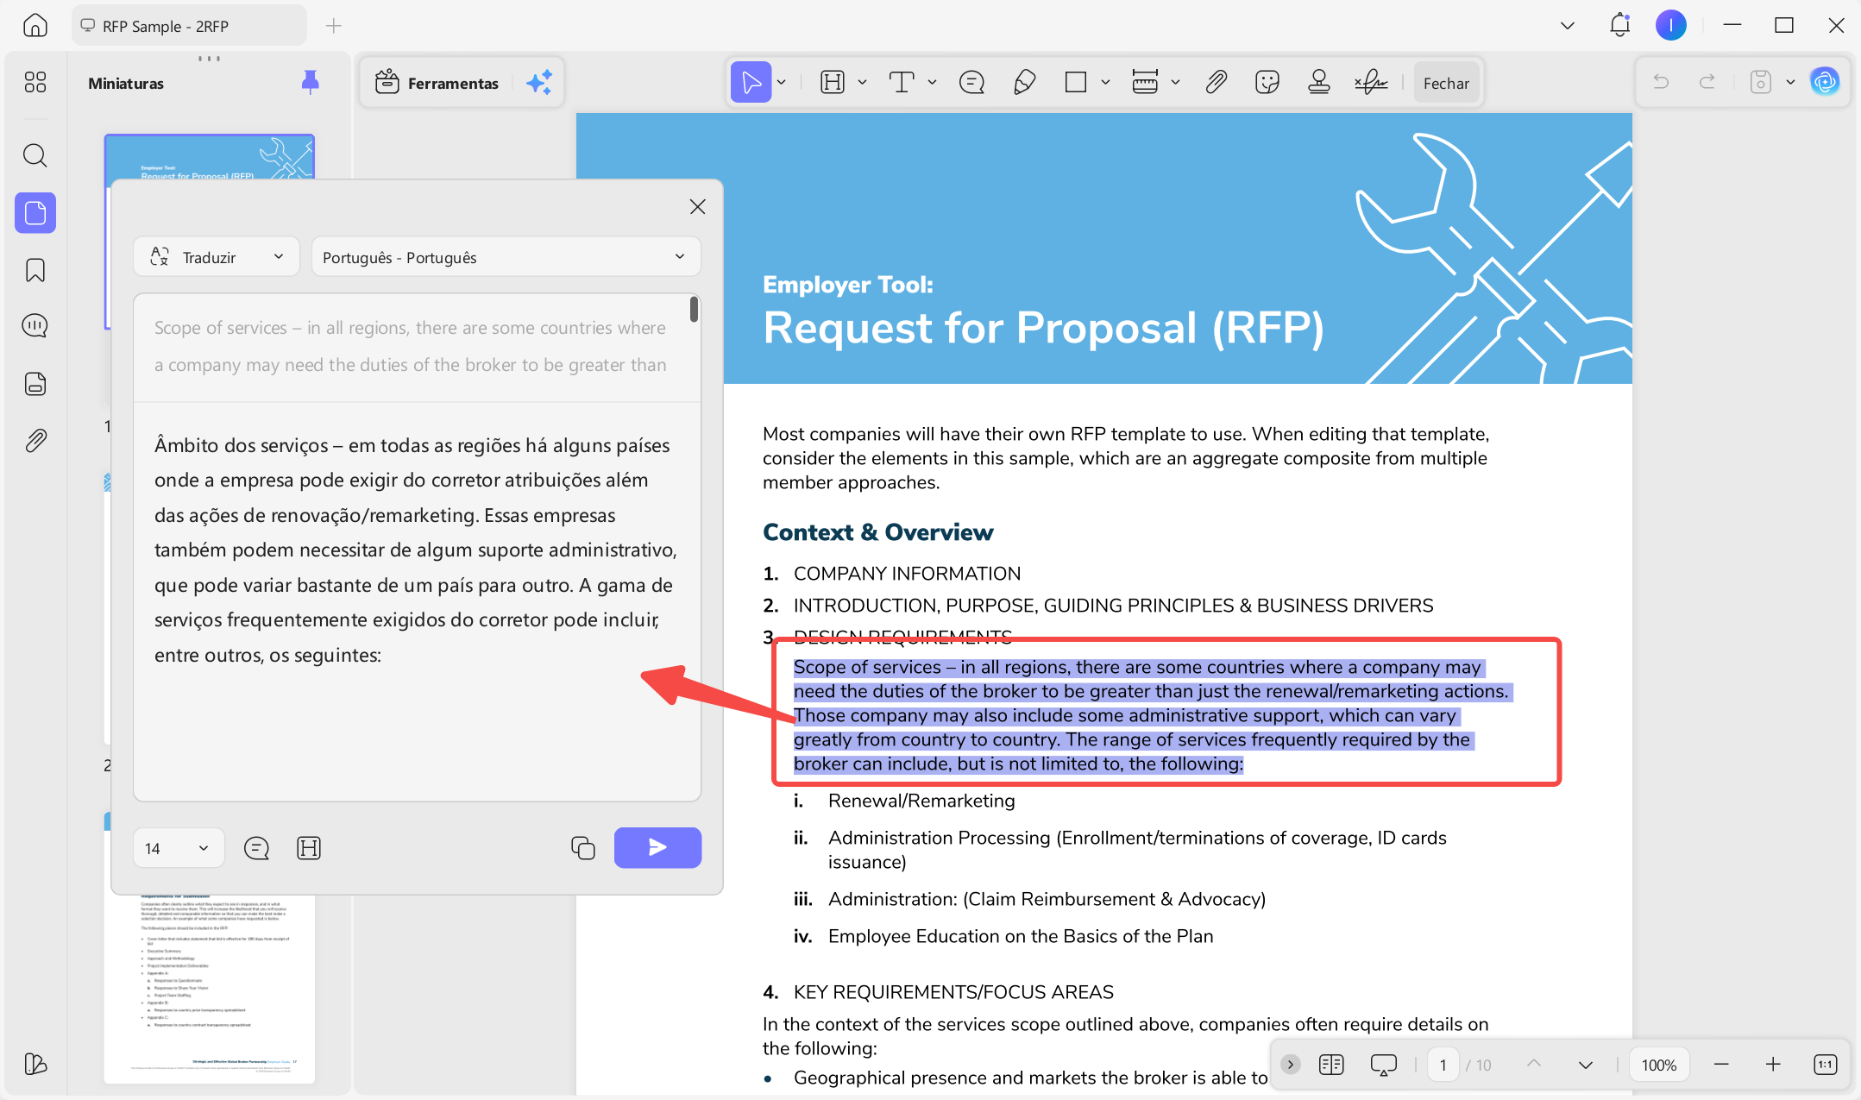Open the attachments panel in sidebar
Image resolution: width=1861 pixels, height=1100 pixels.
(35, 441)
